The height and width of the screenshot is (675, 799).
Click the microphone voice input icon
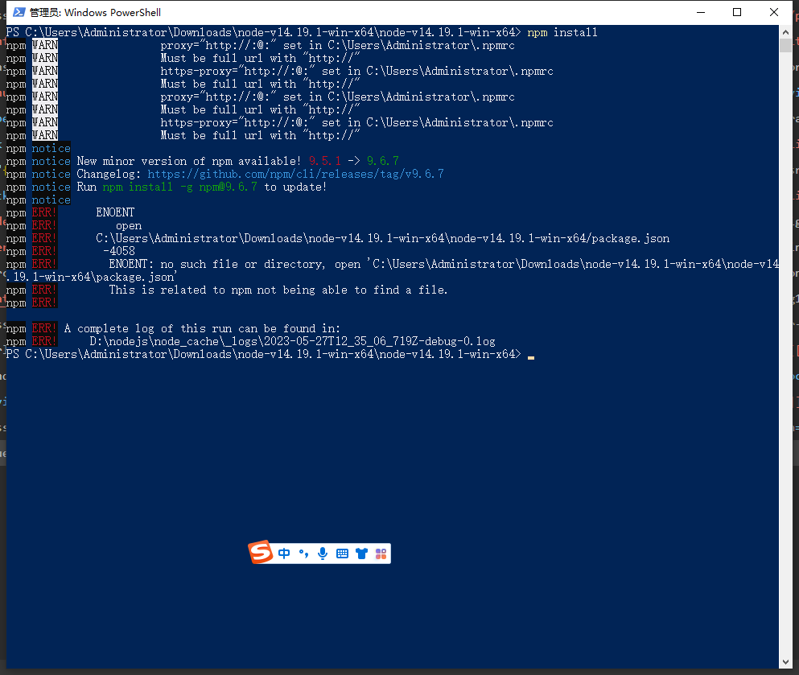pyautogui.click(x=323, y=554)
